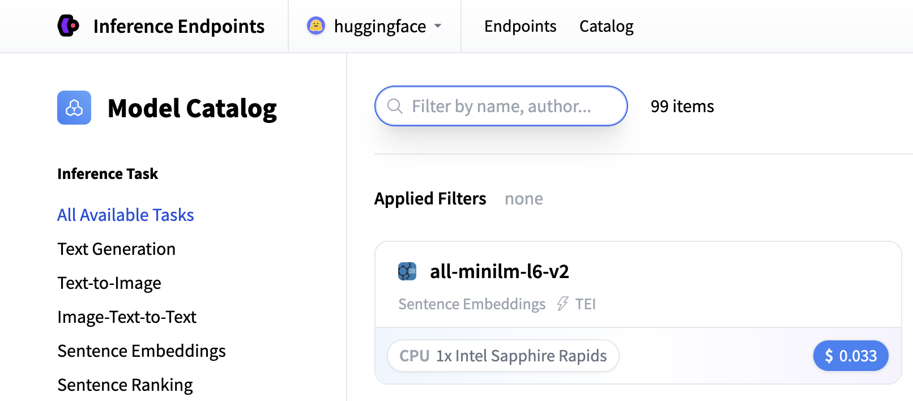This screenshot has height=401, width=913.
Task: Click the CPU Intel Sapphire Rapids badge
Action: pyautogui.click(x=503, y=356)
